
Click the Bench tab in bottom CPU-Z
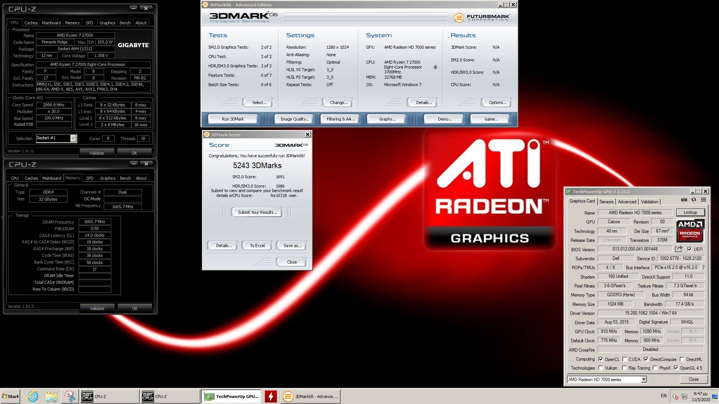pyautogui.click(x=125, y=178)
